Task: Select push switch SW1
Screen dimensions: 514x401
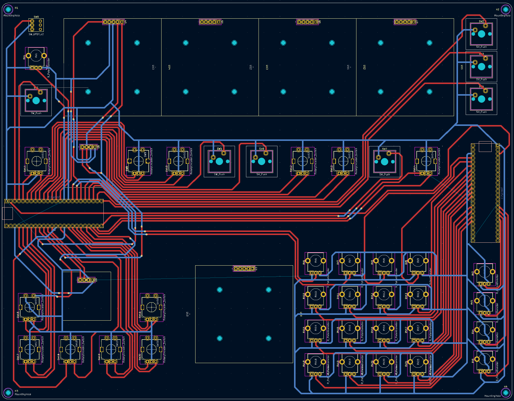Action: 36,101
